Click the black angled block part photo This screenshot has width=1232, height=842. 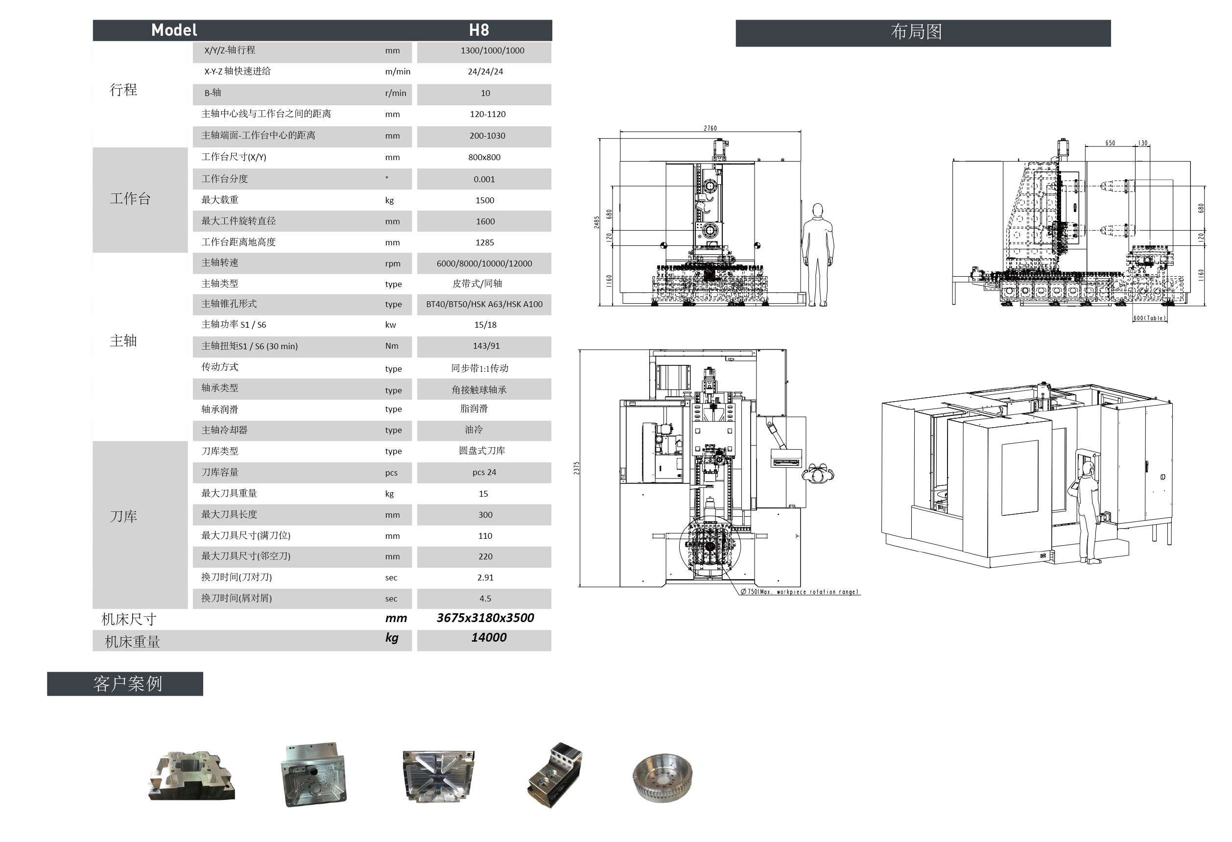click(555, 775)
